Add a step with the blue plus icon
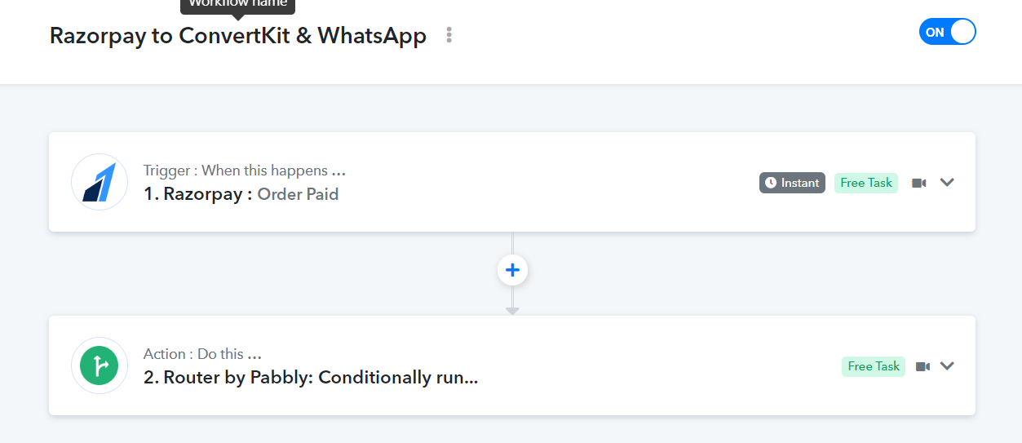1022x443 pixels. pos(512,270)
